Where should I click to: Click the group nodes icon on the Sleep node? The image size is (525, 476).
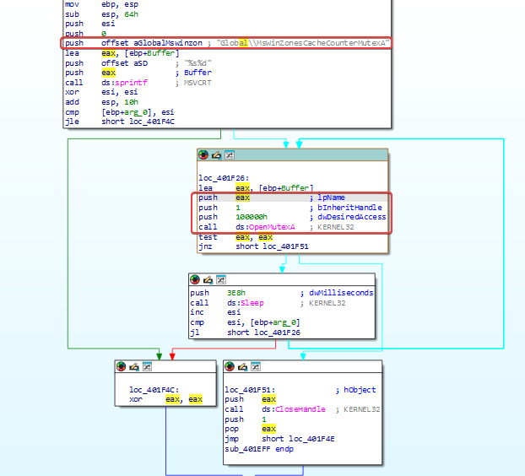click(x=221, y=279)
